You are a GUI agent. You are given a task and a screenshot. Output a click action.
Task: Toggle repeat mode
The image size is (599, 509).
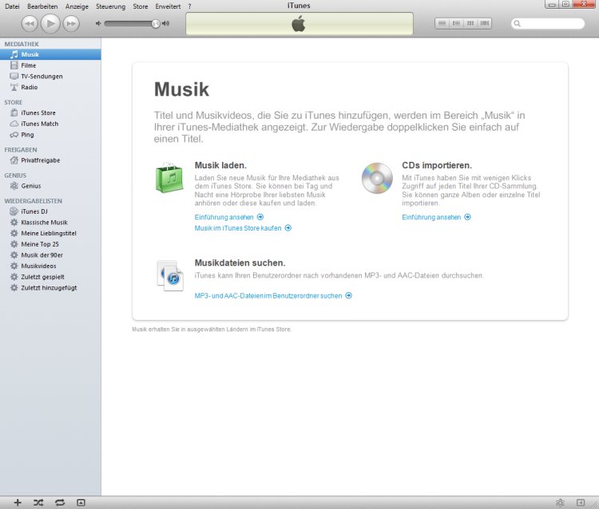(60, 503)
